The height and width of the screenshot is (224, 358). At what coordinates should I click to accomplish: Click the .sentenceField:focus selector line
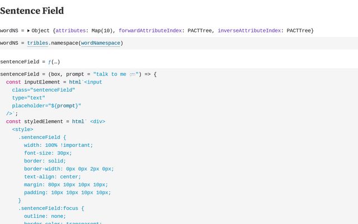(50, 208)
